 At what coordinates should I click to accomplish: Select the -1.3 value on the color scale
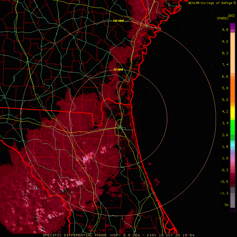pos(224,193)
